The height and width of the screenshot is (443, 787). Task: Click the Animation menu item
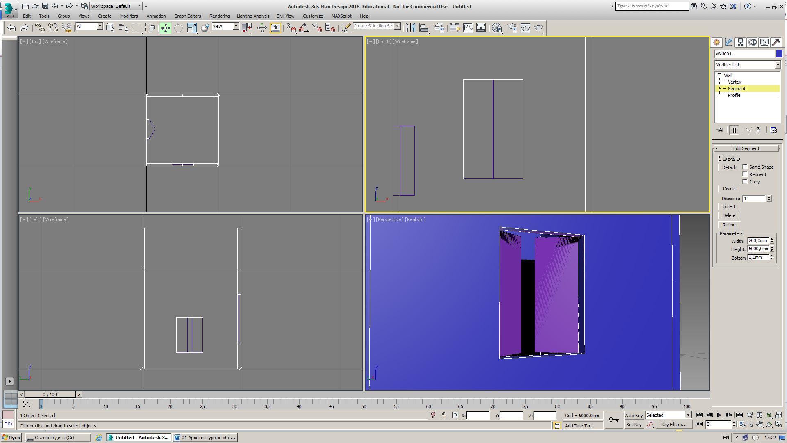(155, 16)
